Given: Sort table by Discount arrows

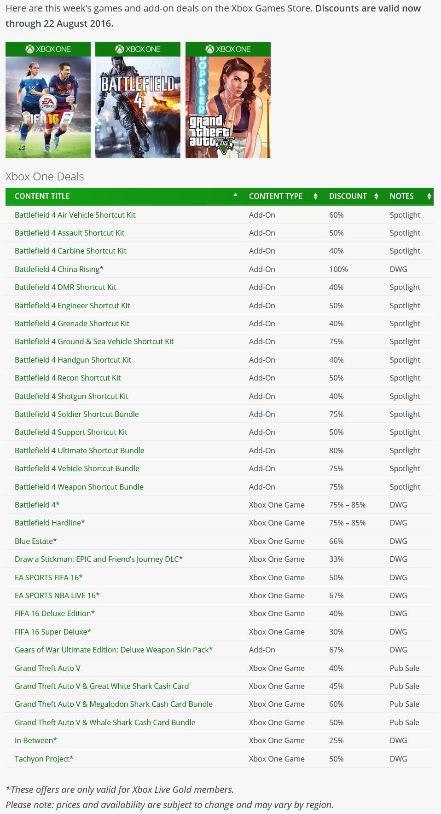Looking at the screenshot, I should (x=376, y=196).
